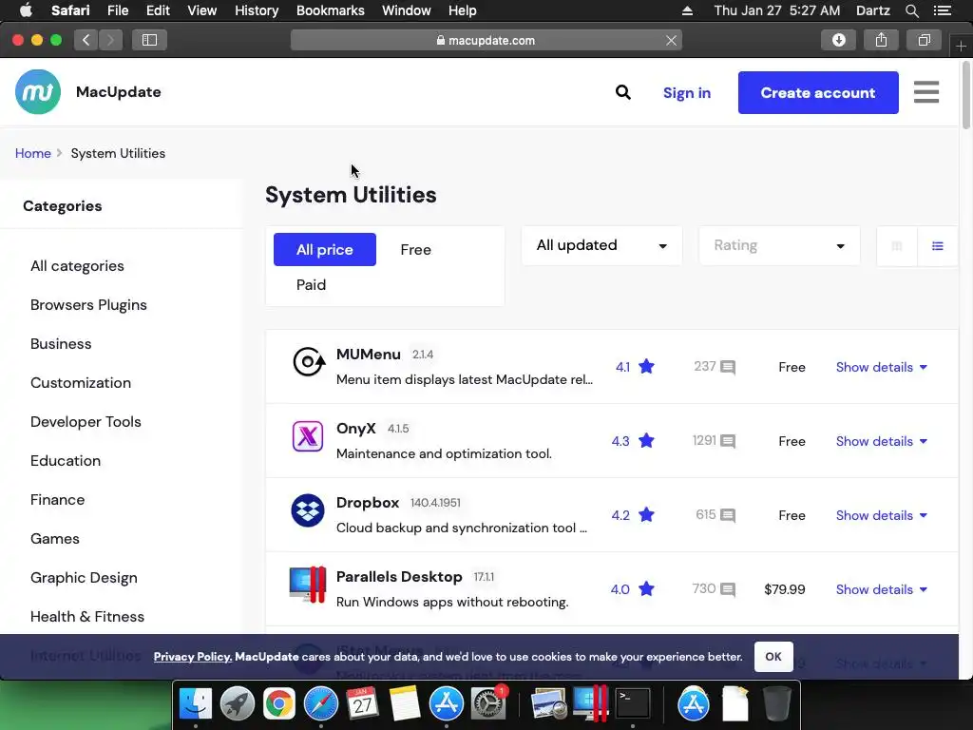Toggle the Safari sidebar
The image size is (973, 730).
pyautogui.click(x=149, y=40)
